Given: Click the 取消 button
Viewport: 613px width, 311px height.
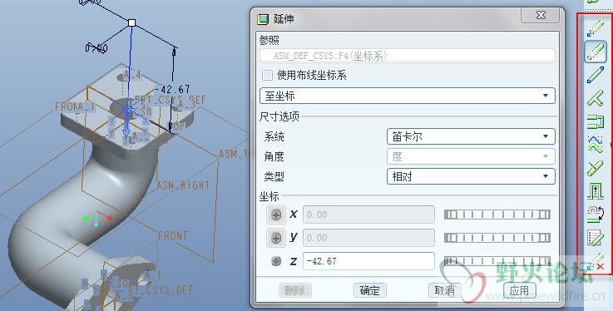Looking at the screenshot, I should (x=445, y=290).
